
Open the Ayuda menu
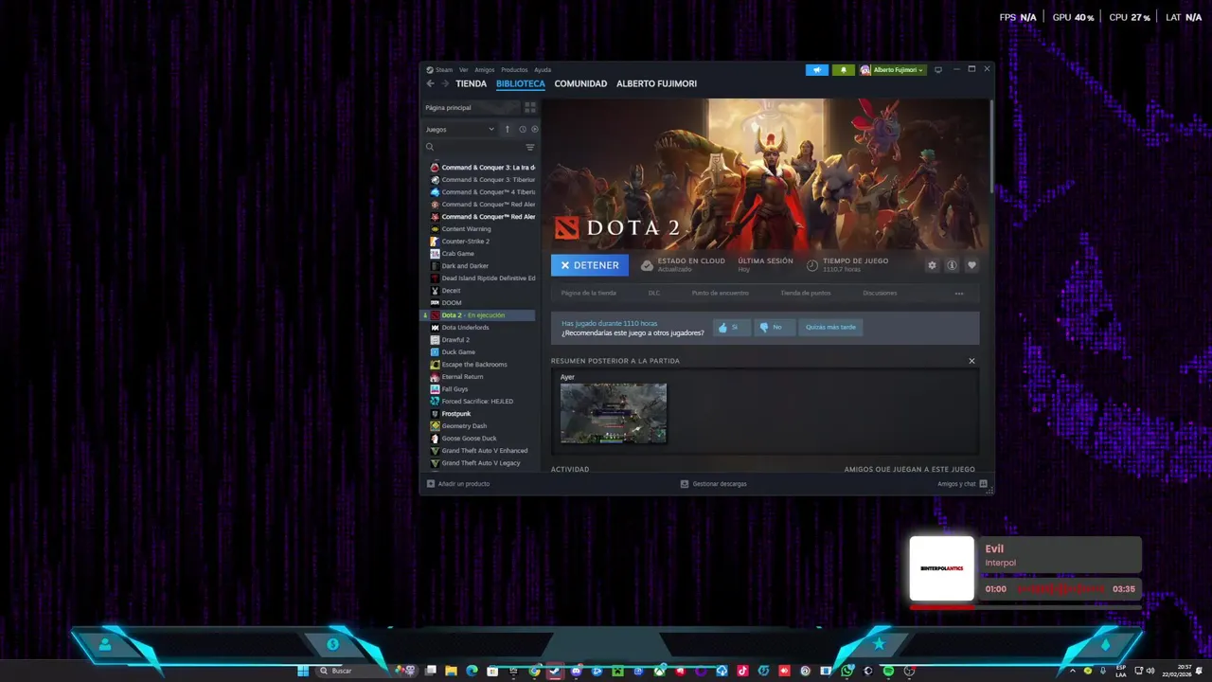pyautogui.click(x=543, y=70)
